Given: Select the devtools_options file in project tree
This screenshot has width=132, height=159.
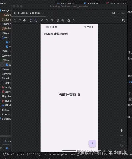Looking at the screenshot, I should coord(7,92).
